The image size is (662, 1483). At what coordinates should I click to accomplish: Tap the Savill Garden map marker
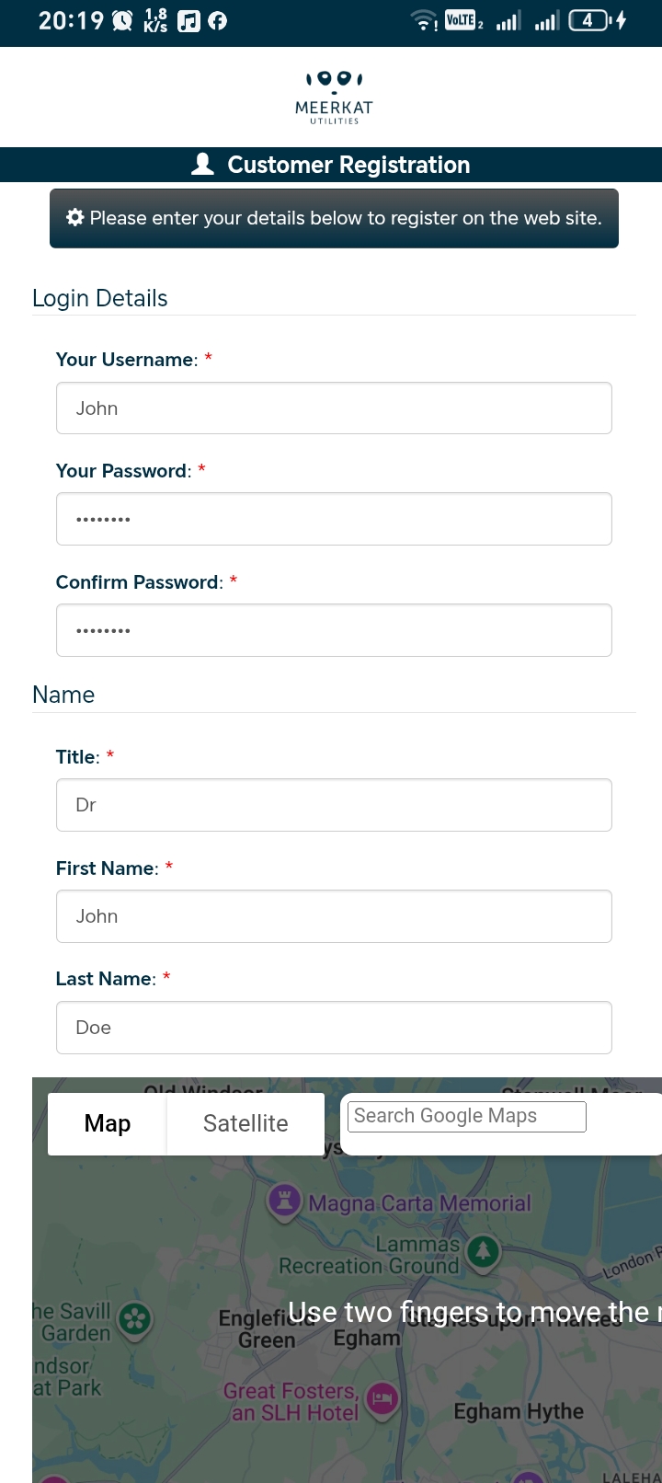135,1320
